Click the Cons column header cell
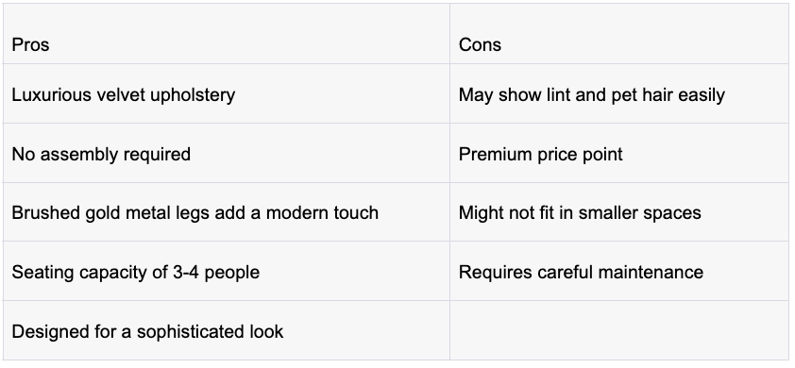Screen dimensions: 795x368 click(x=619, y=34)
